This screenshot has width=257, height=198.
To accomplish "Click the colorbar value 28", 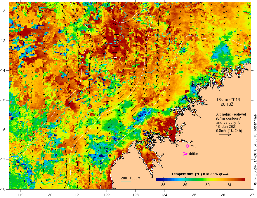I will tap(163, 185).
